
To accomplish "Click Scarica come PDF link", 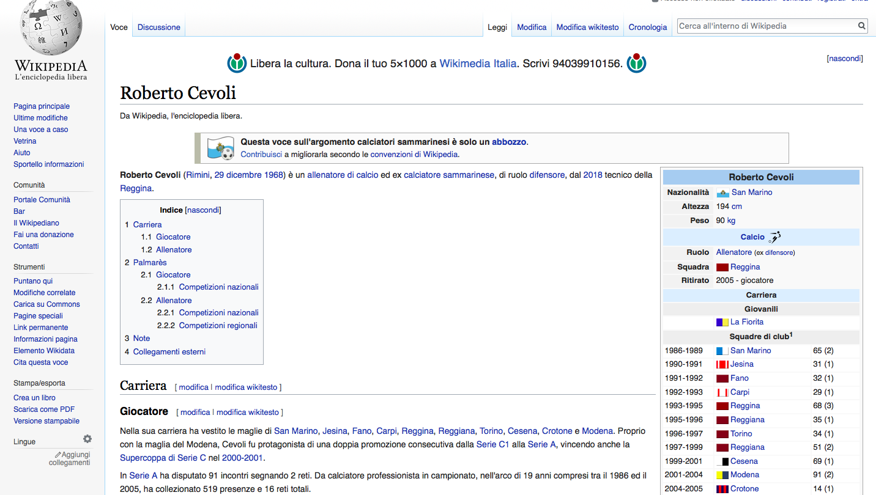I will 44,409.
